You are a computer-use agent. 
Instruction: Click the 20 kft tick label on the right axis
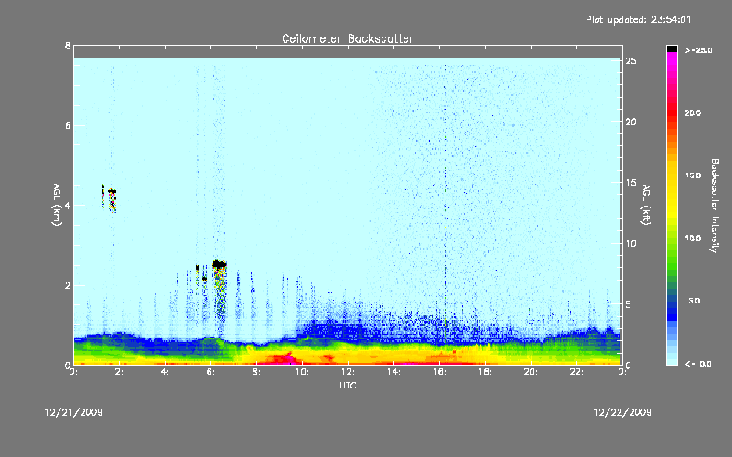[x=631, y=122]
